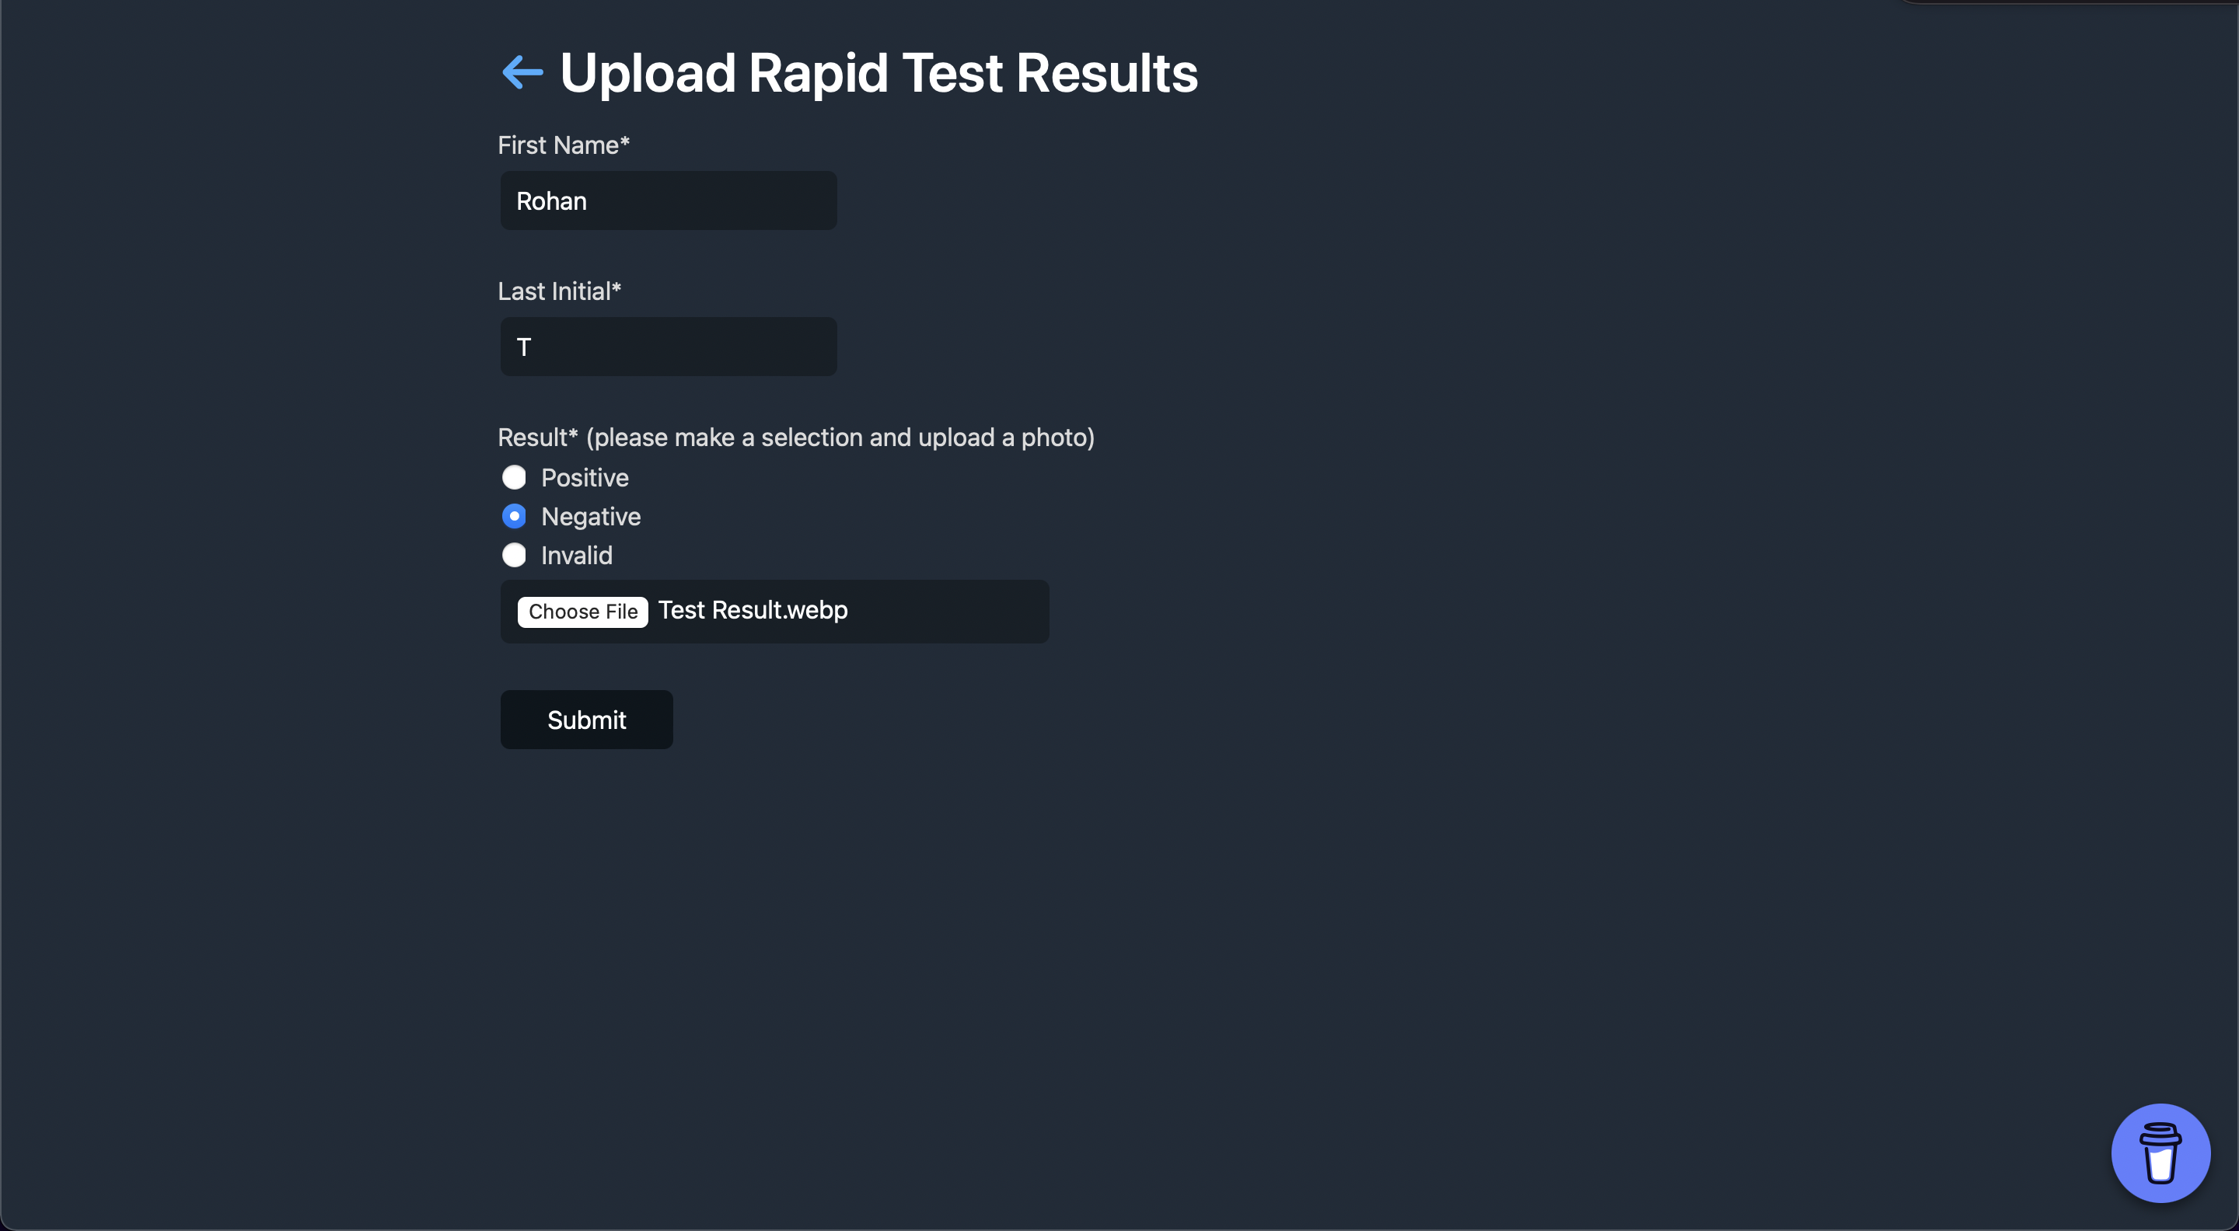This screenshot has width=2239, height=1231.
Task: Navigate back using the arrow beside the title
Action: click(522, 72)
